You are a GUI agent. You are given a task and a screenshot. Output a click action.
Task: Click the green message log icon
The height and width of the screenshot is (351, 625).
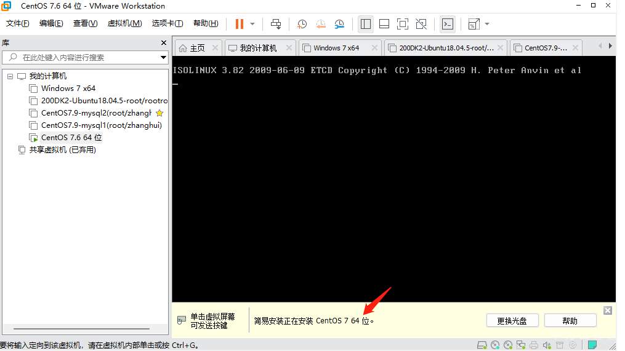[592, 345]
